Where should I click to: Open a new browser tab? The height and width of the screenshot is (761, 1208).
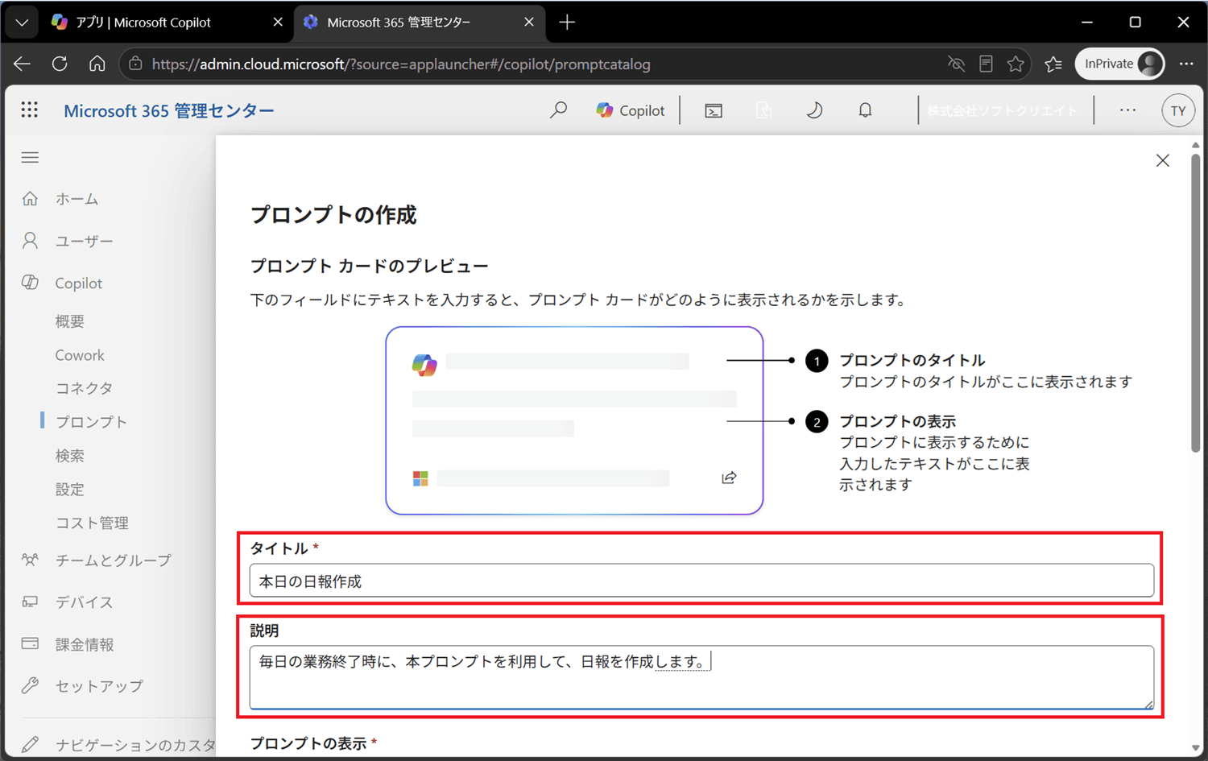[567, 23]
